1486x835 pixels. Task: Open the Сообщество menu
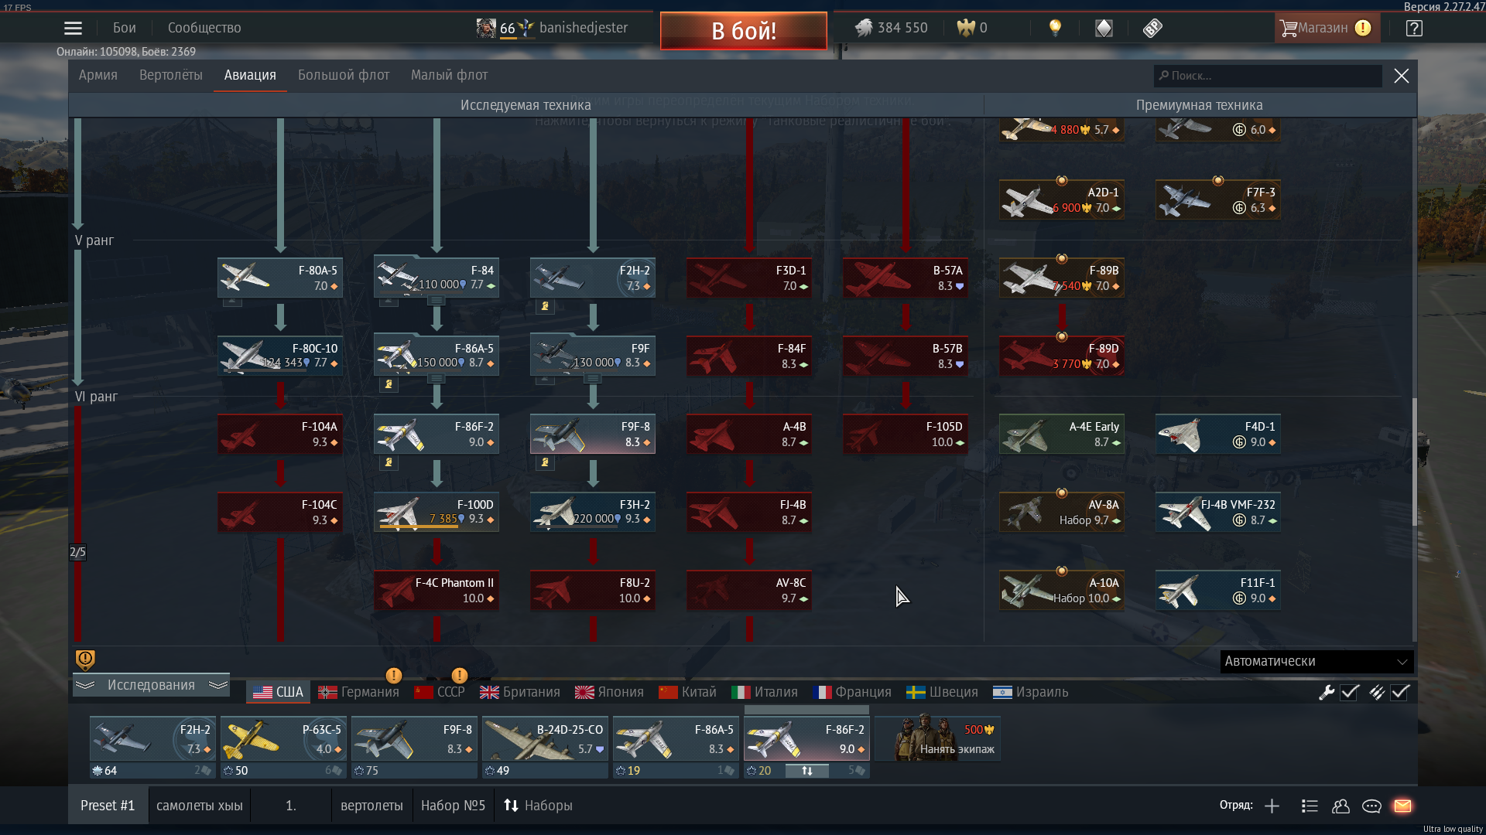click(x=204, y=29)
